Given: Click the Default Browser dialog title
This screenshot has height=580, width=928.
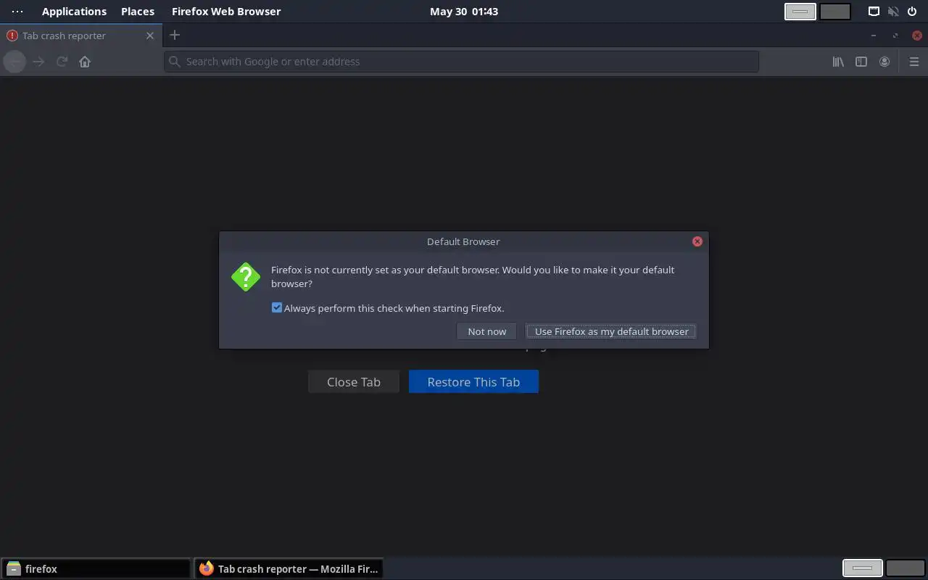Looking at the screenshot, I should 463,241.
